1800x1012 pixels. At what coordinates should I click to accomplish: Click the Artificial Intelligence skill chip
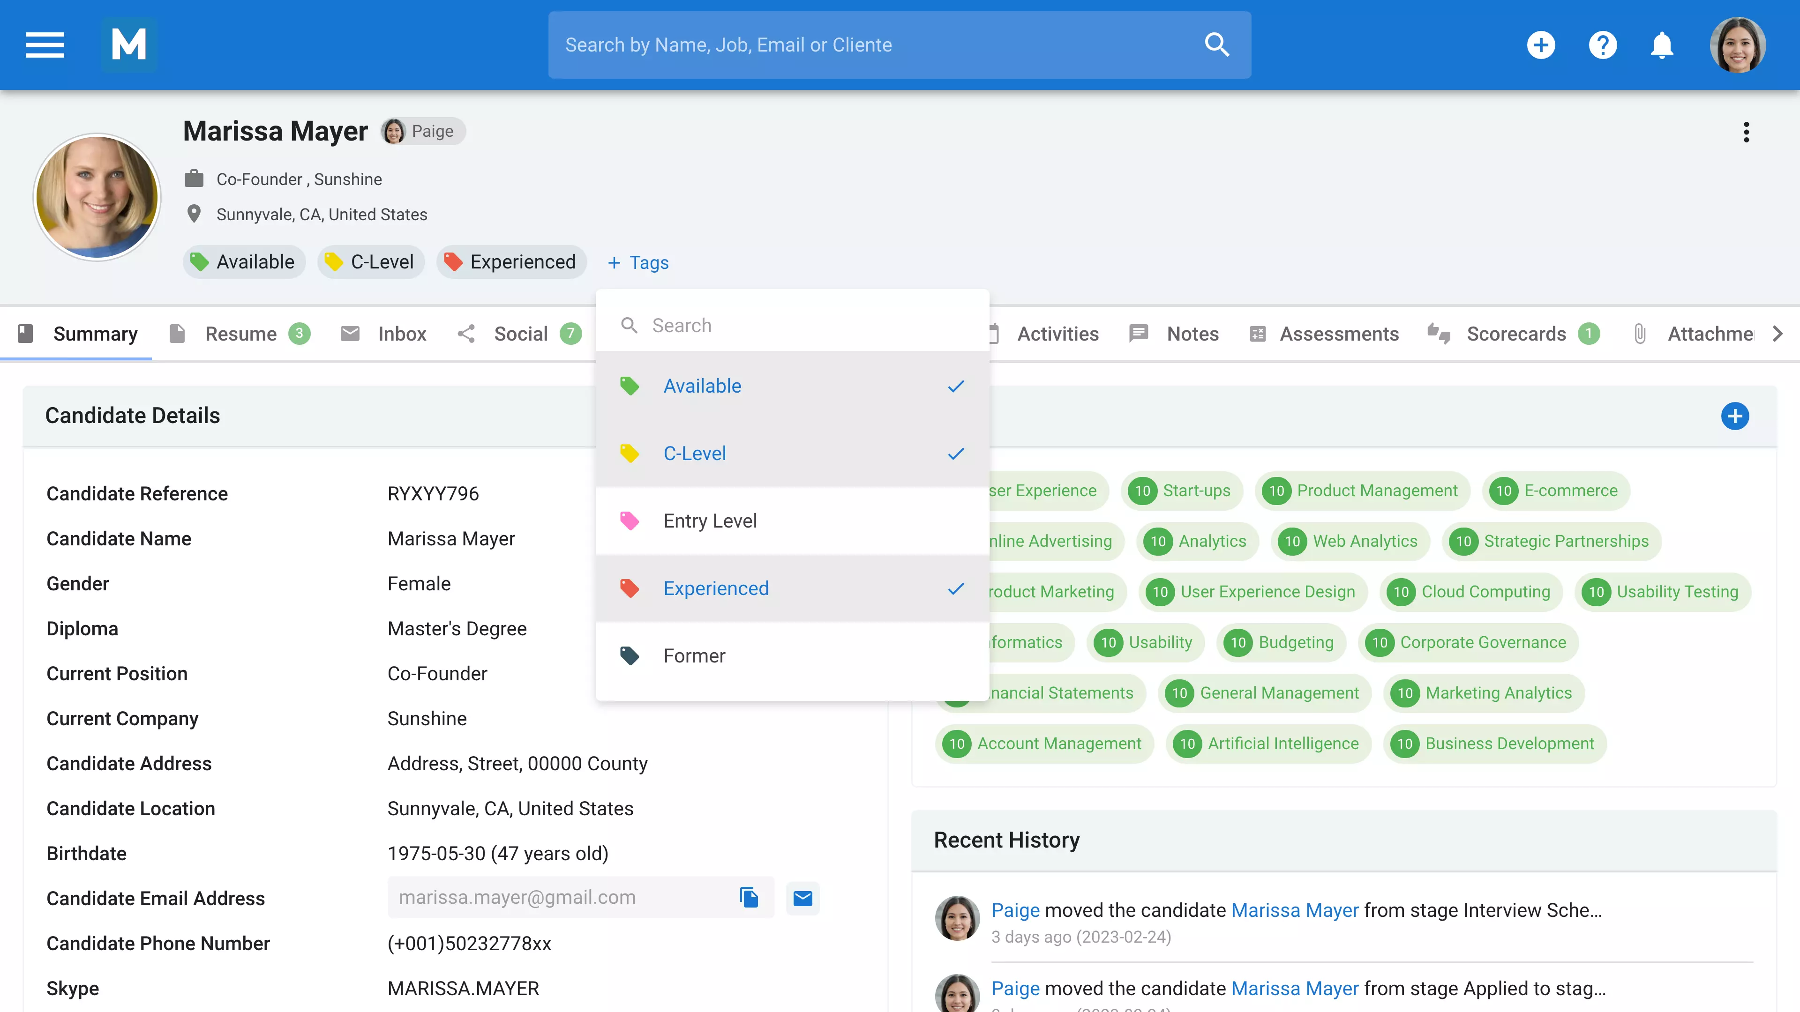(1268, 744)
